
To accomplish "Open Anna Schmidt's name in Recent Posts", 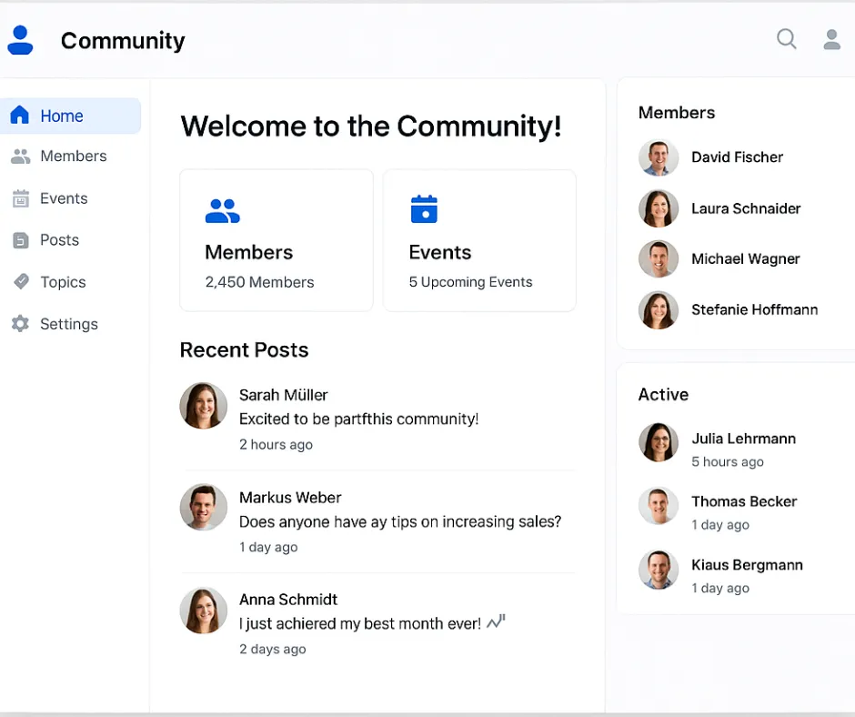I will point(288,600).
